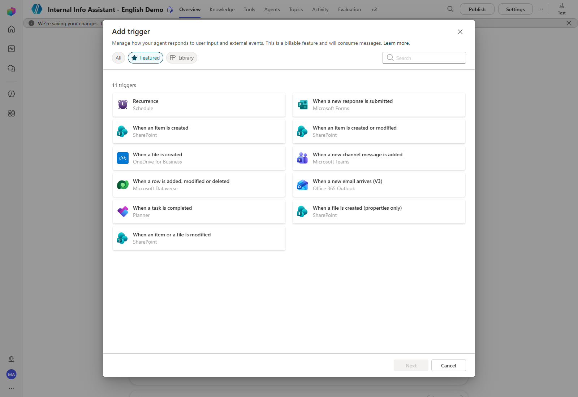
Task: Choose Outlook 'When a new email arrives (V3)'
Action: 379,185
